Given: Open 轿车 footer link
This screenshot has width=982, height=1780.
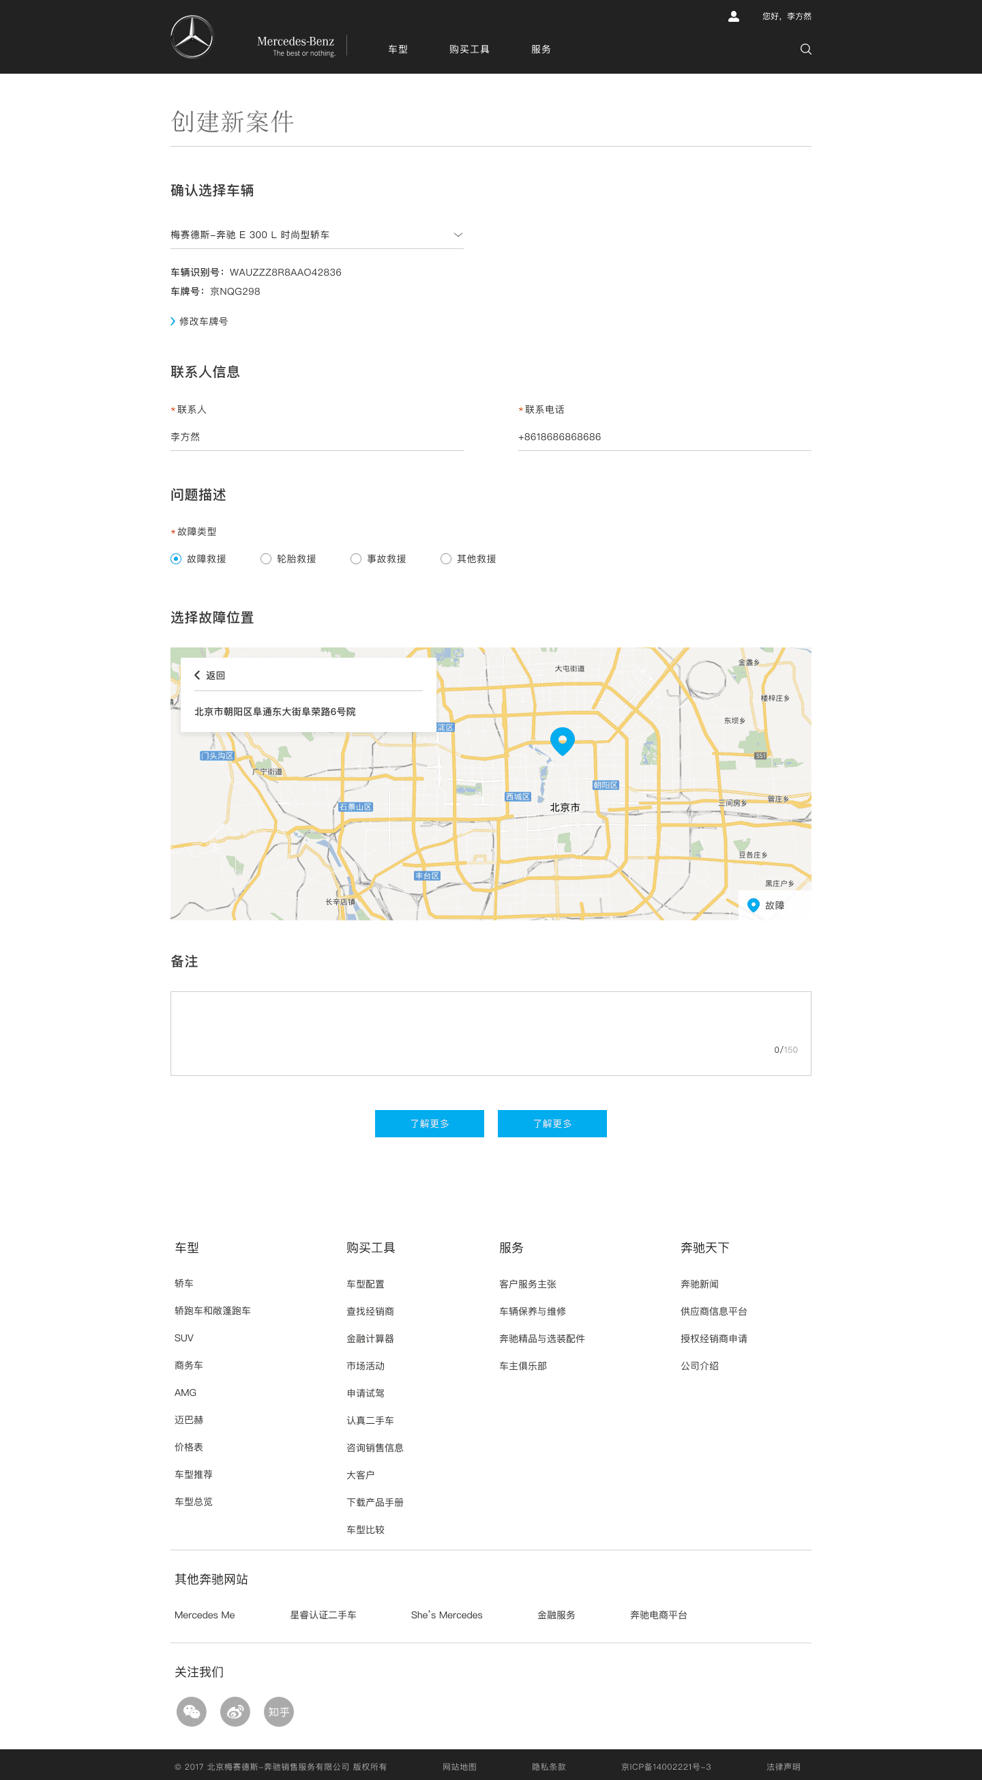Looking at the screenshot, I should click(183, 1283).
